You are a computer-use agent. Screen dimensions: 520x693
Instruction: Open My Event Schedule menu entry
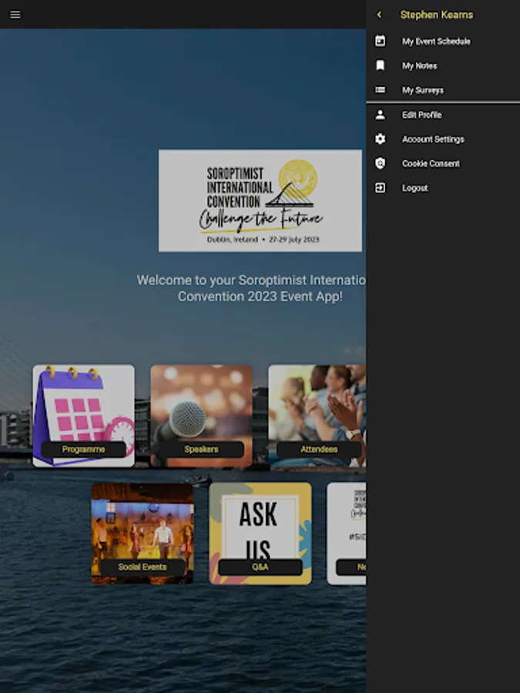tap(443, 41)
